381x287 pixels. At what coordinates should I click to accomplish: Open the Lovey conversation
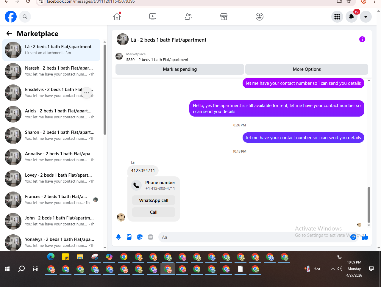(x=51, y=178)
